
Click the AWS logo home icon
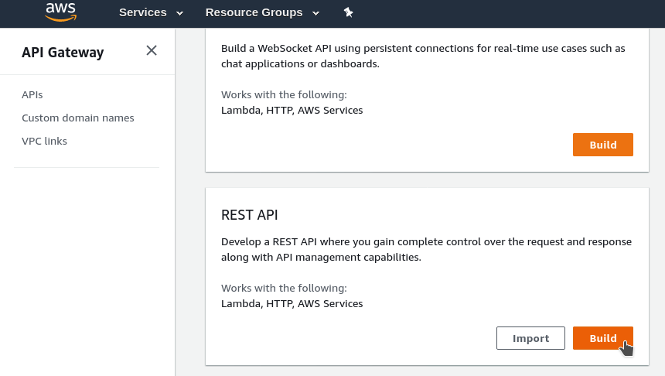coord(60,12)
